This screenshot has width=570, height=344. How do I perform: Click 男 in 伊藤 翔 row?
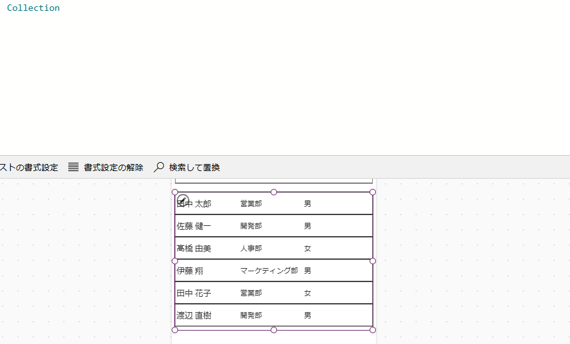click(308, 271)
